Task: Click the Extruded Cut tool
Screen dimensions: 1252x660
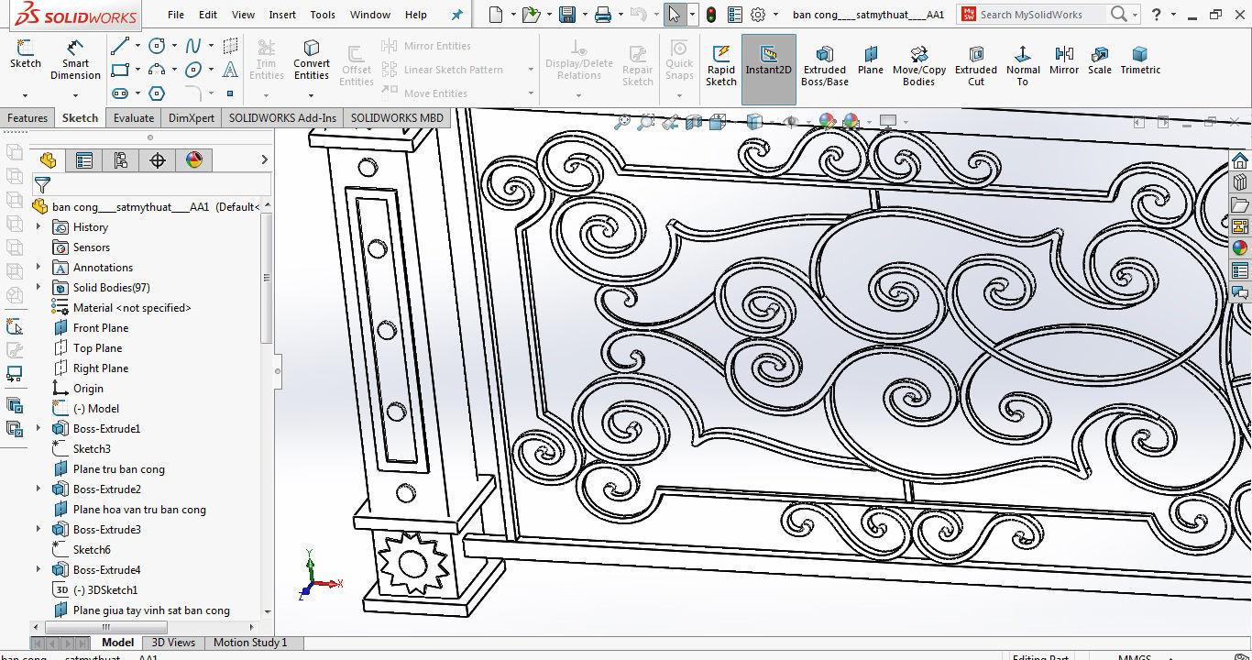Action: point(976,65)
